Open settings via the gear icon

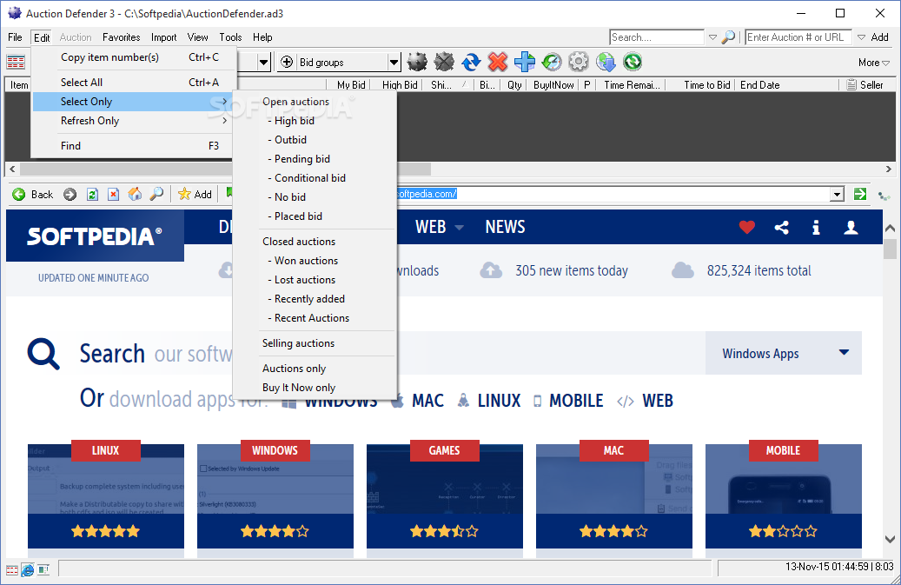579,62
